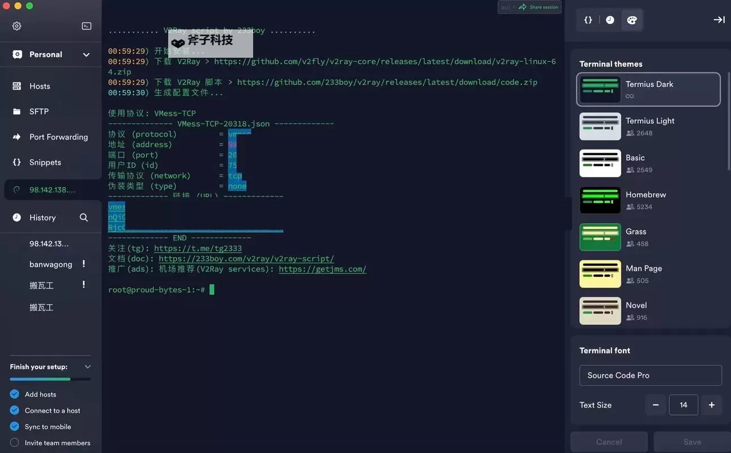Collapse the Finish your setup section
731x453 pixels.
[87, 367]
